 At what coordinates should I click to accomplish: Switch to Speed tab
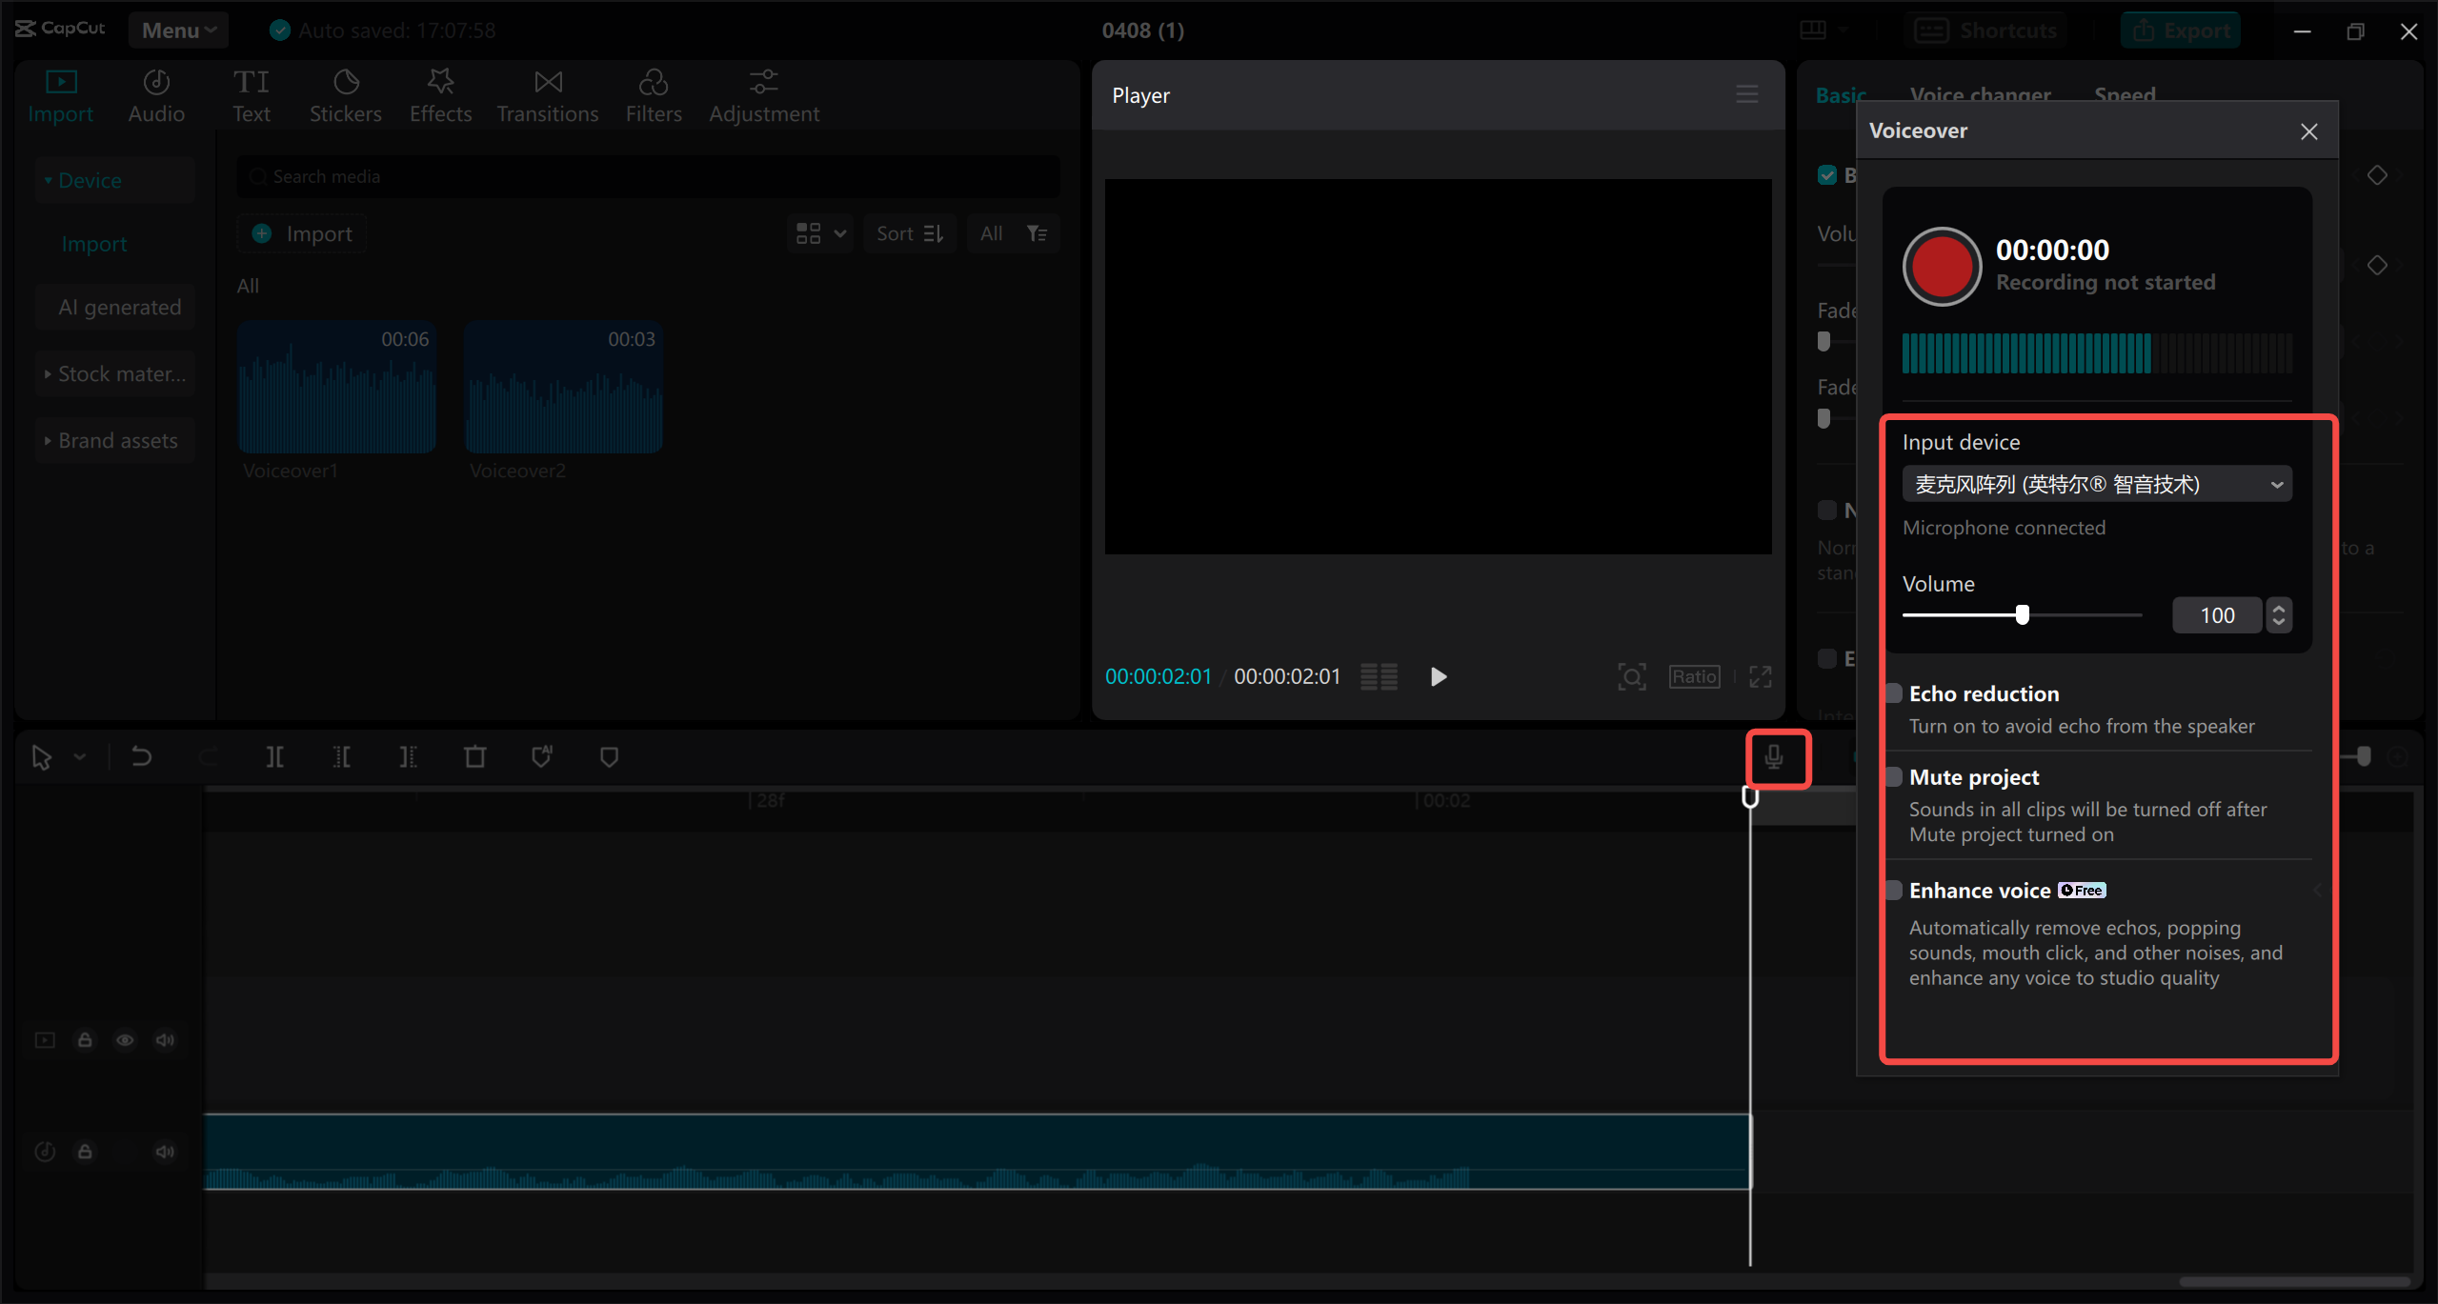[x=2124, y=95]
